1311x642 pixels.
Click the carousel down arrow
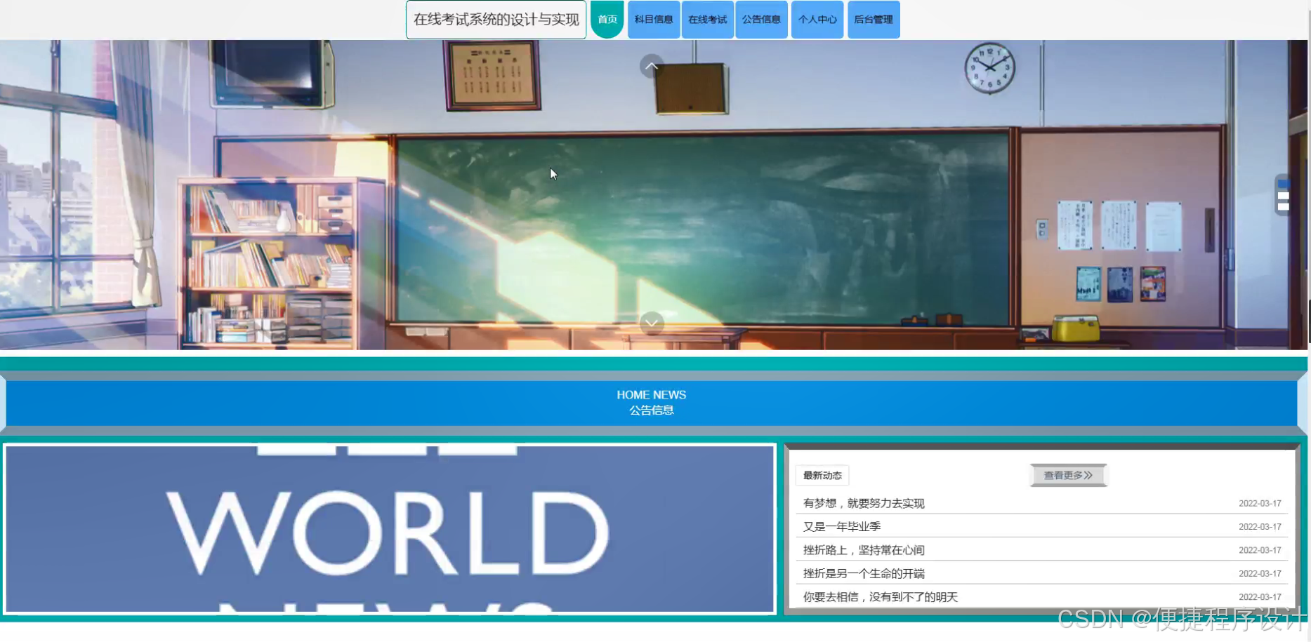click(x=652, y=323)
